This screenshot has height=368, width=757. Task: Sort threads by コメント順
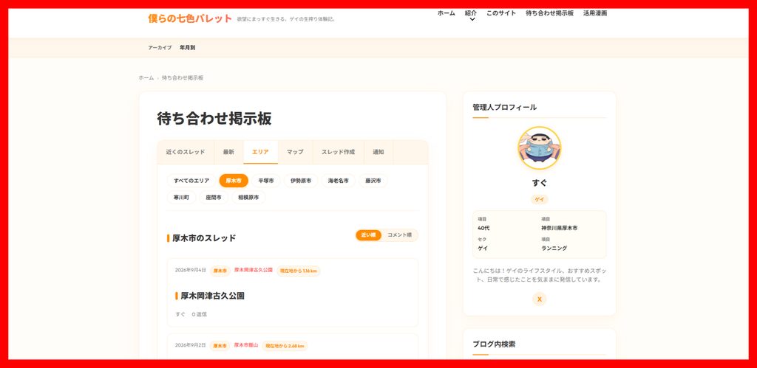coord(399,235)
